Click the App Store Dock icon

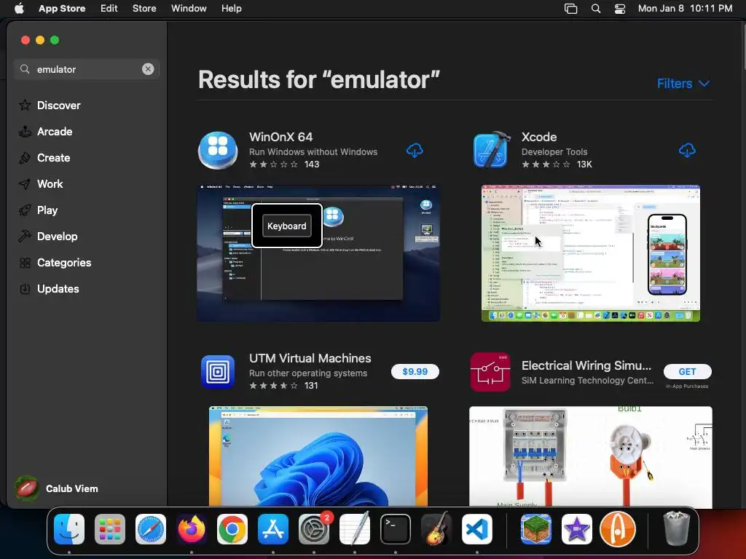(x=273, y=529)
